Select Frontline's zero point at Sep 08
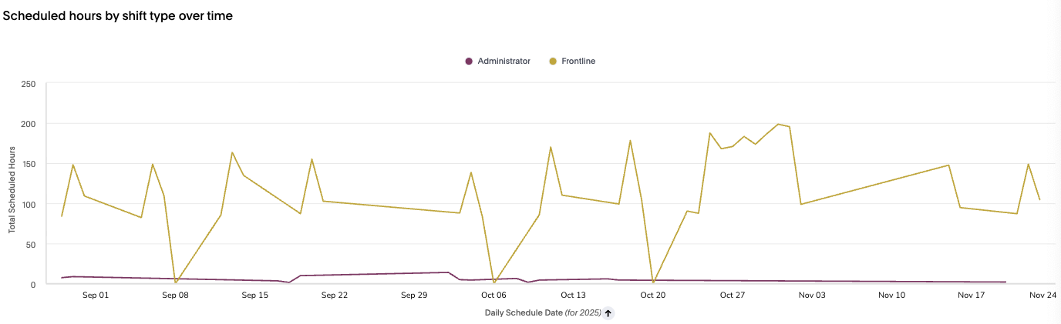Viewport: 1061px width, 324px height. click(x=176, y=282)
